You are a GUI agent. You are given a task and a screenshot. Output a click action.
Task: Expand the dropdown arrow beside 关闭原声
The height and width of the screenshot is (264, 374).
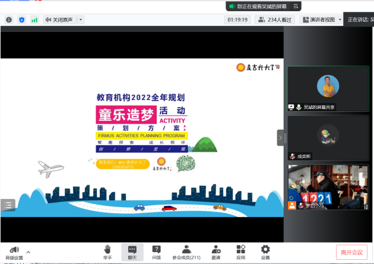81,20
